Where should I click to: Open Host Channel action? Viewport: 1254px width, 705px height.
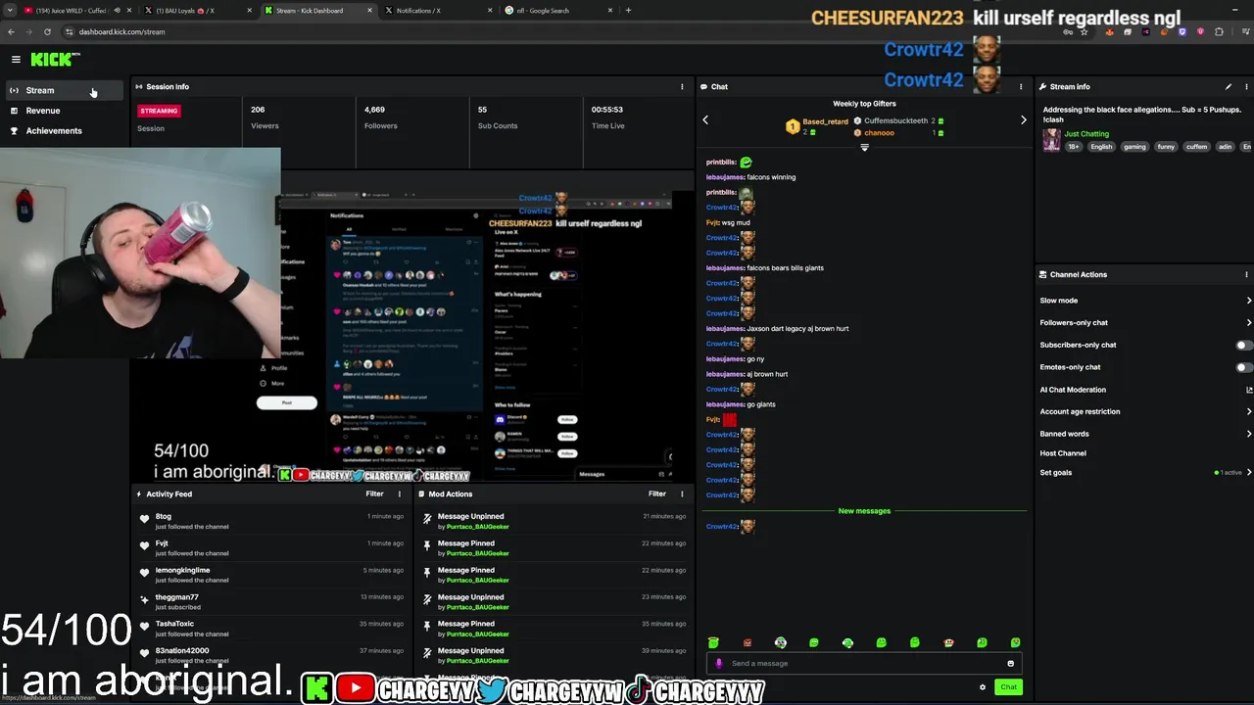1063,453
